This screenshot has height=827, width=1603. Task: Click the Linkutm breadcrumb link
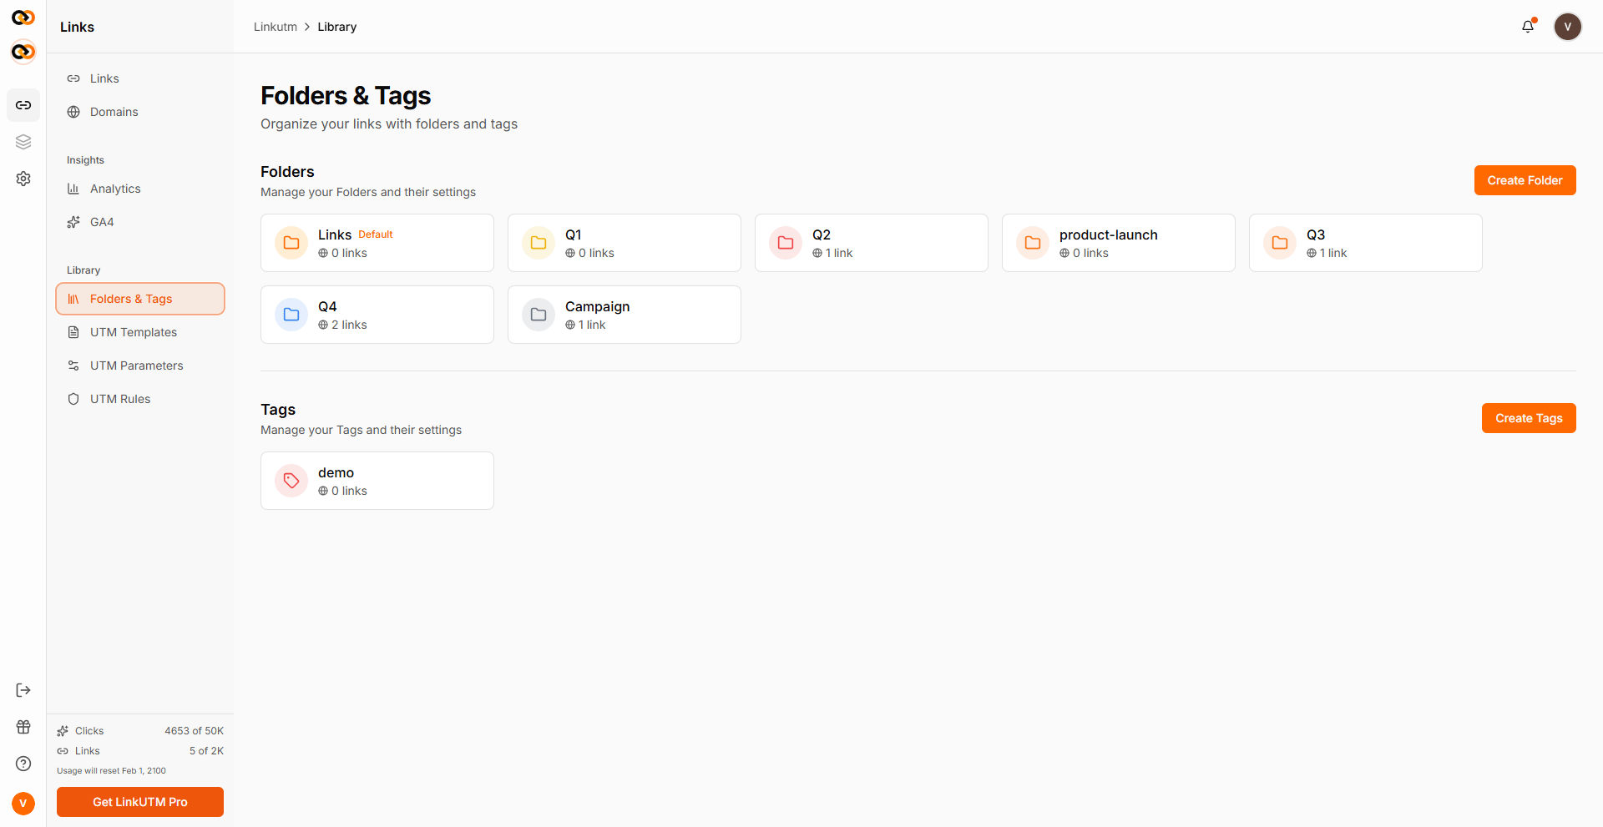coord(276,27)
